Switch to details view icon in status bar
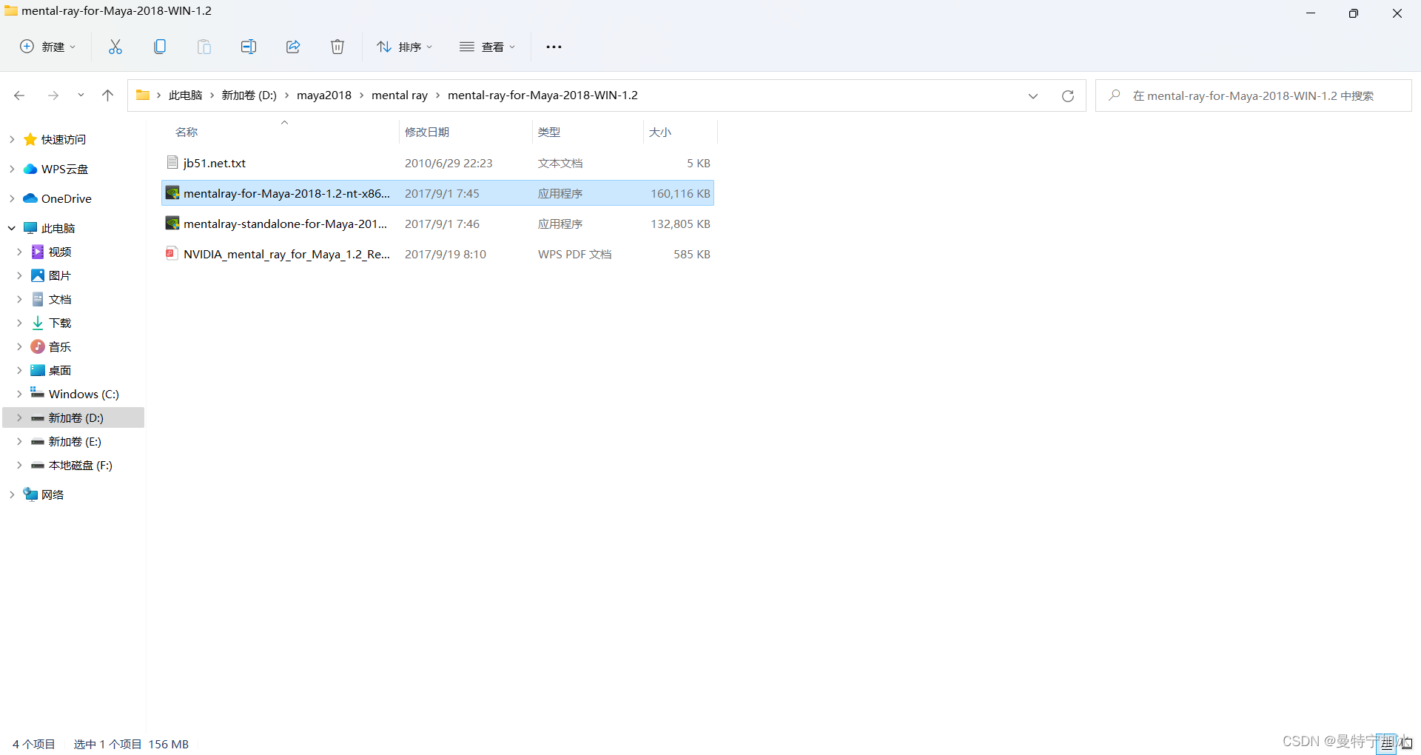 point(1386,744)
